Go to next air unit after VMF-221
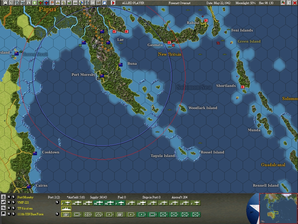This screenshot has width=298, height=224. 13,202
